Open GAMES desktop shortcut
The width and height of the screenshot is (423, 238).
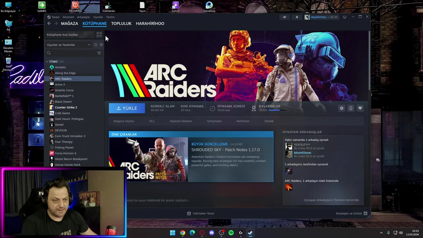coord(42,7)
